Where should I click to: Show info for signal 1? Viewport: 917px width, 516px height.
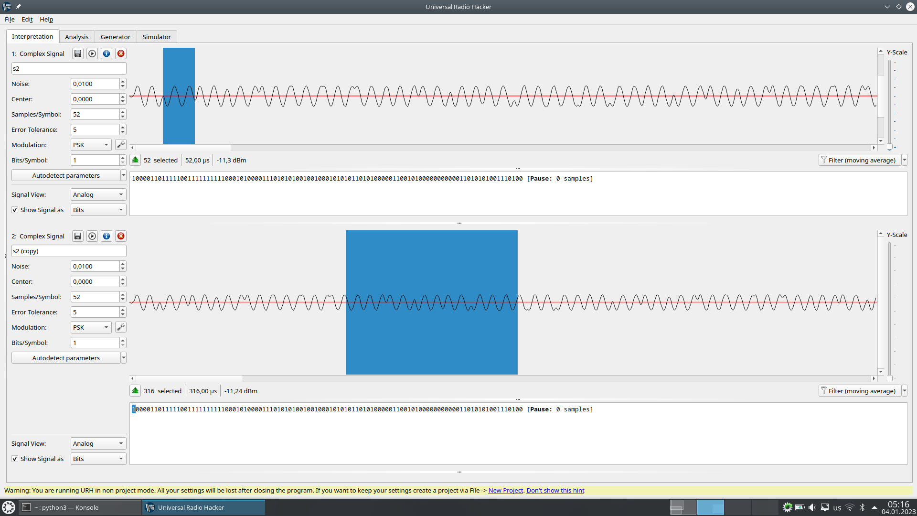click(x=107, y=54)
